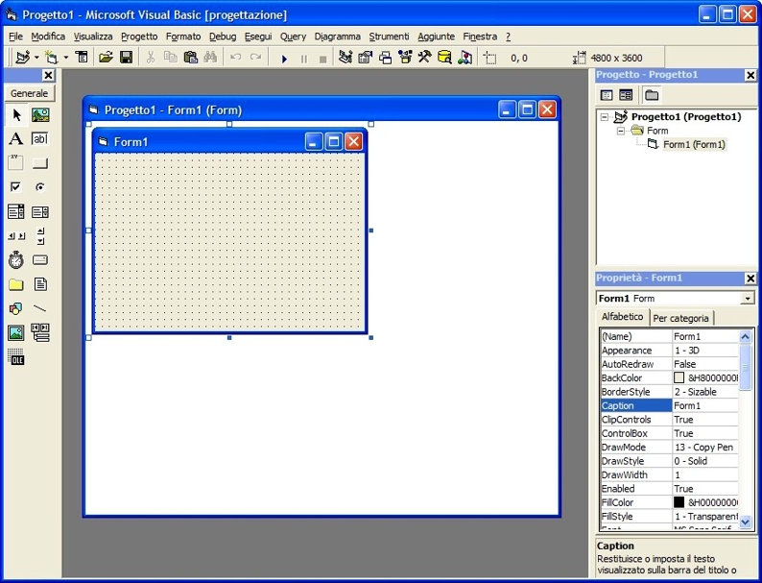Click the Project Explorer toolbar icon
Image resolution: width=762 pixels, height=583 pixels.
[345, 58]
